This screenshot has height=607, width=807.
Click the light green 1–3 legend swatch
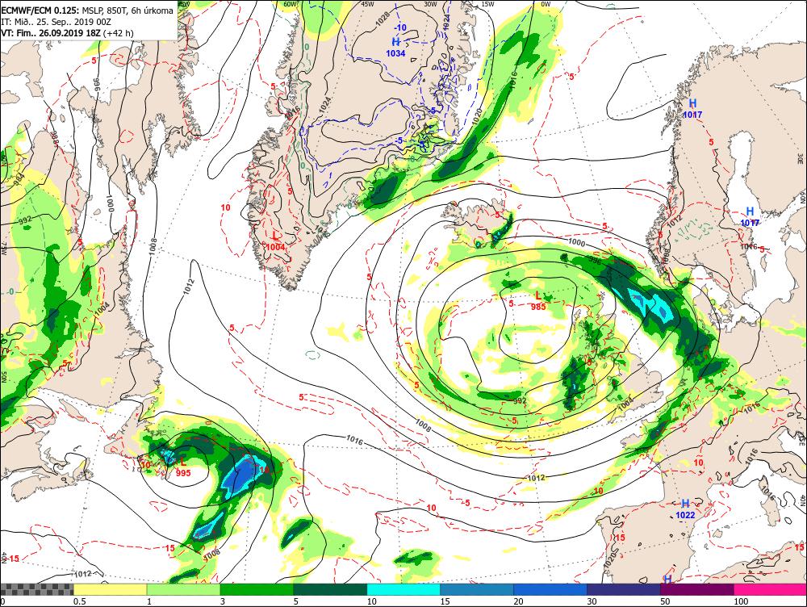[x=184, y=589]
